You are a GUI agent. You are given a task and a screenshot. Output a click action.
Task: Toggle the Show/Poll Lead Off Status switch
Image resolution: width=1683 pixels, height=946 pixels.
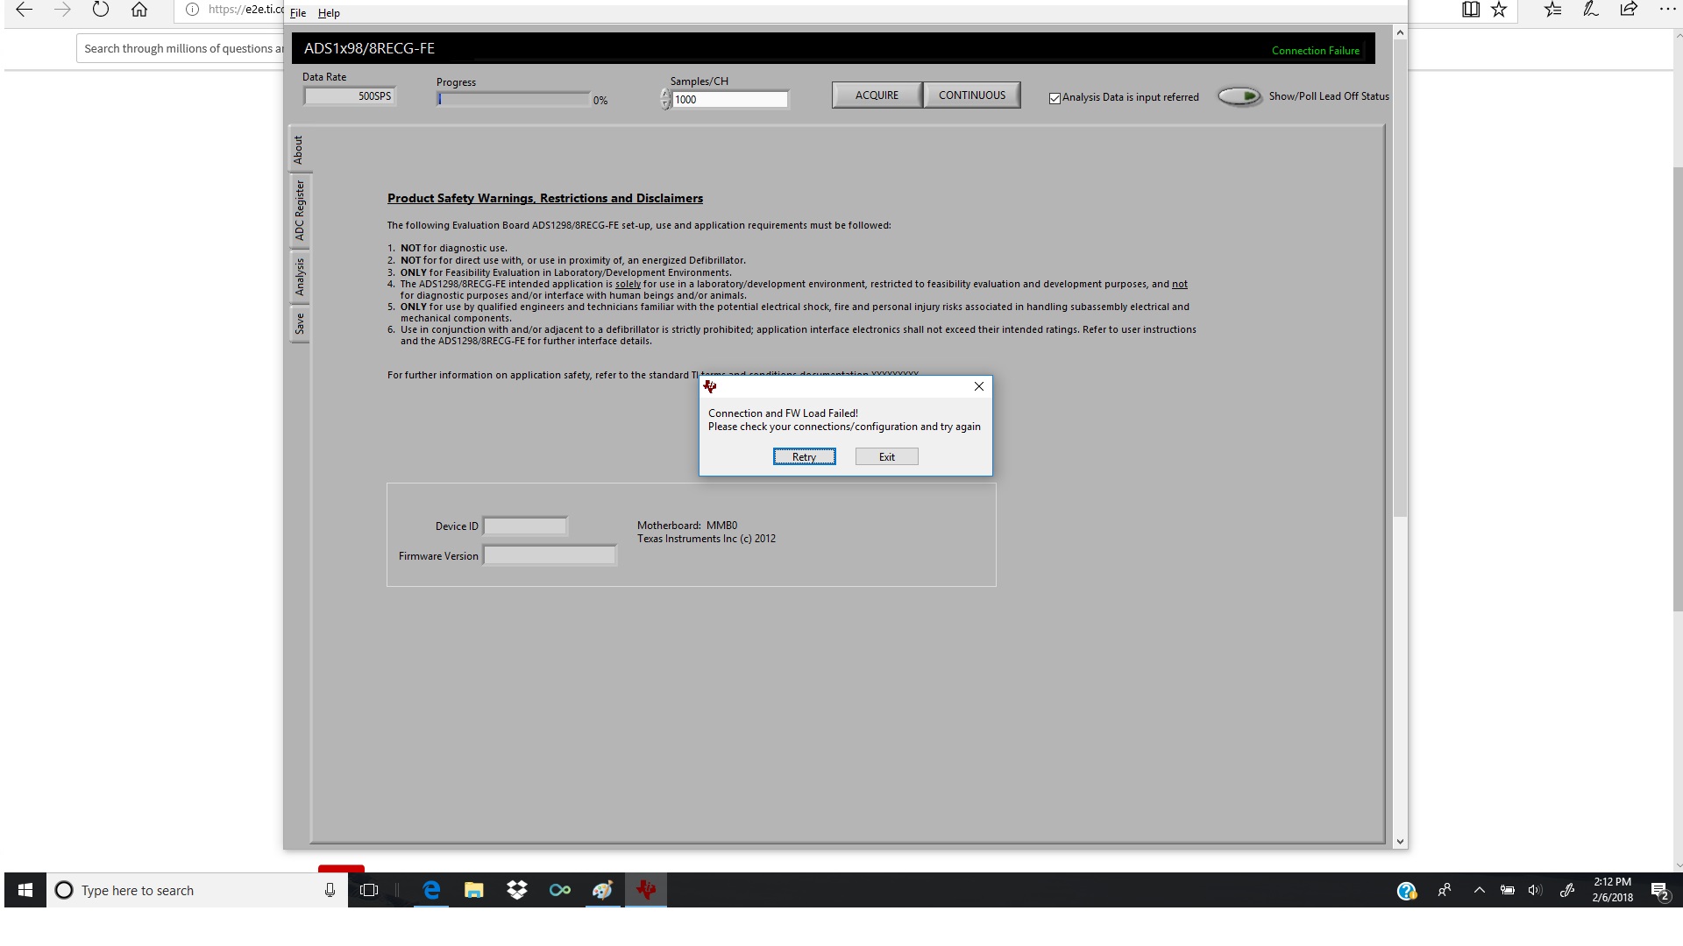pos(1239,96)
